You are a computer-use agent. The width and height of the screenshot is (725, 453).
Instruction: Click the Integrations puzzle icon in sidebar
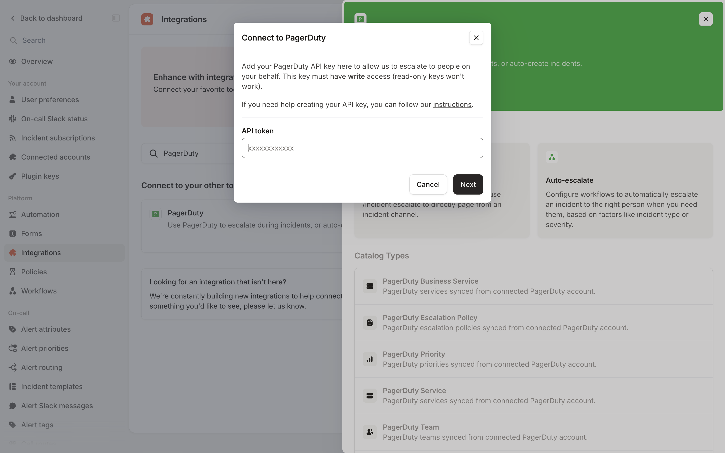[13, 253]
